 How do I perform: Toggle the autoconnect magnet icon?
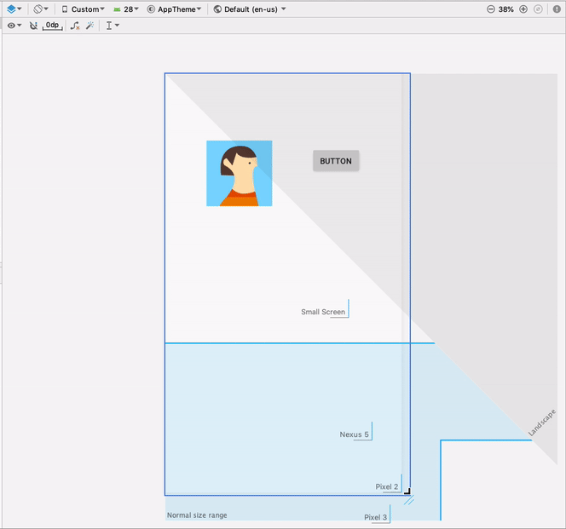pyautogui.click(x=33, y=26)
